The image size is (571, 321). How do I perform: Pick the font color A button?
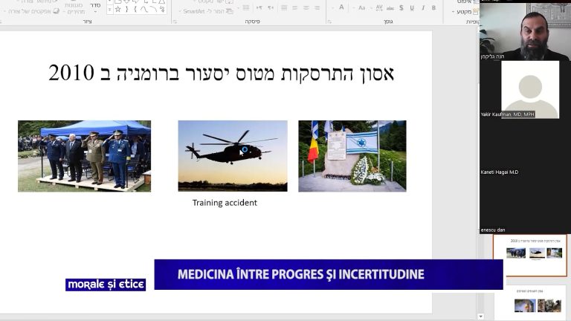tap(342, 7)
